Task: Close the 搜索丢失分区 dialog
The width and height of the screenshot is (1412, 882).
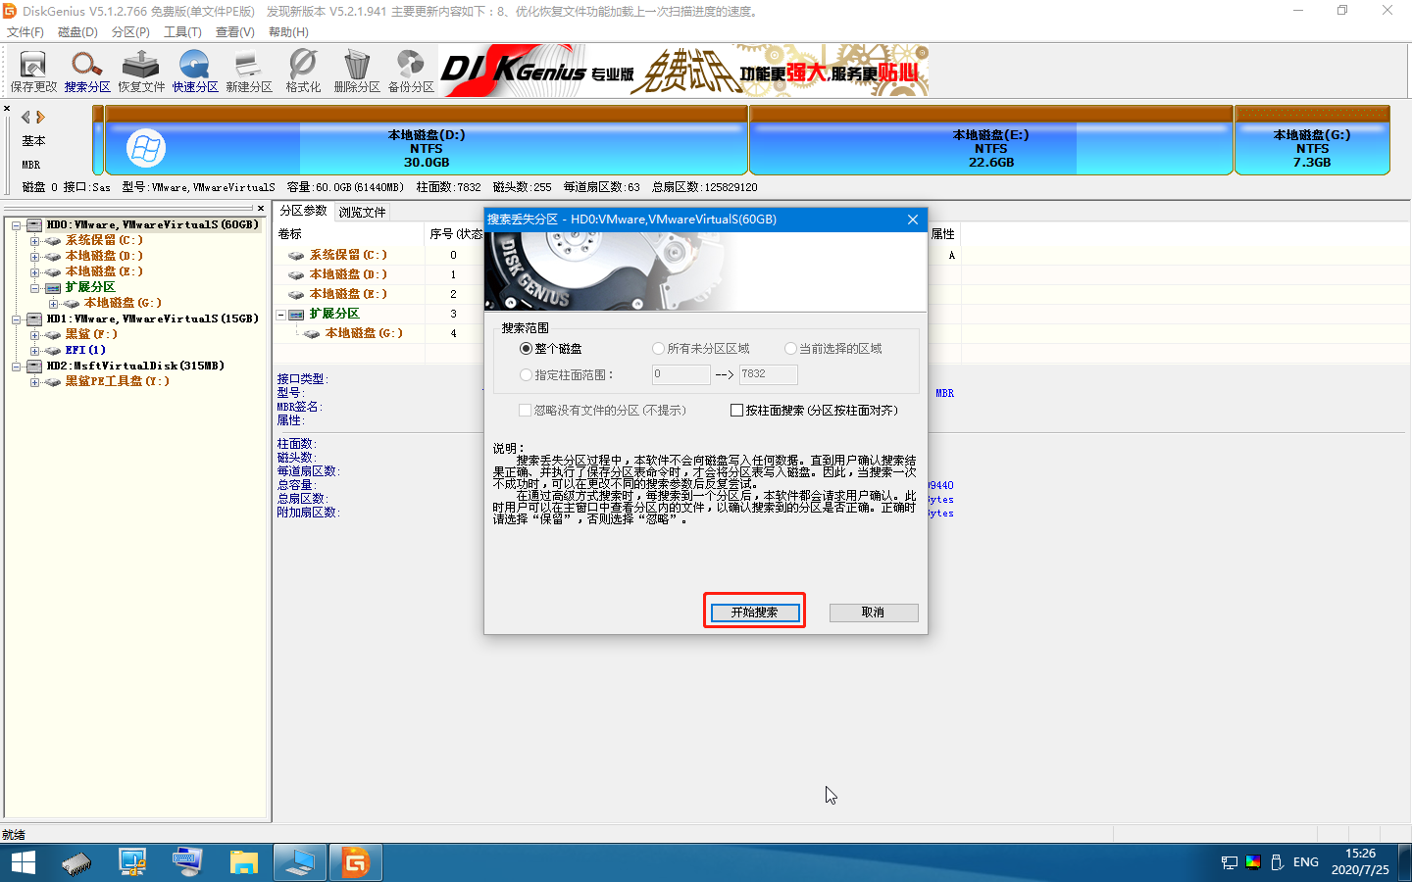Action: point(913,220)
